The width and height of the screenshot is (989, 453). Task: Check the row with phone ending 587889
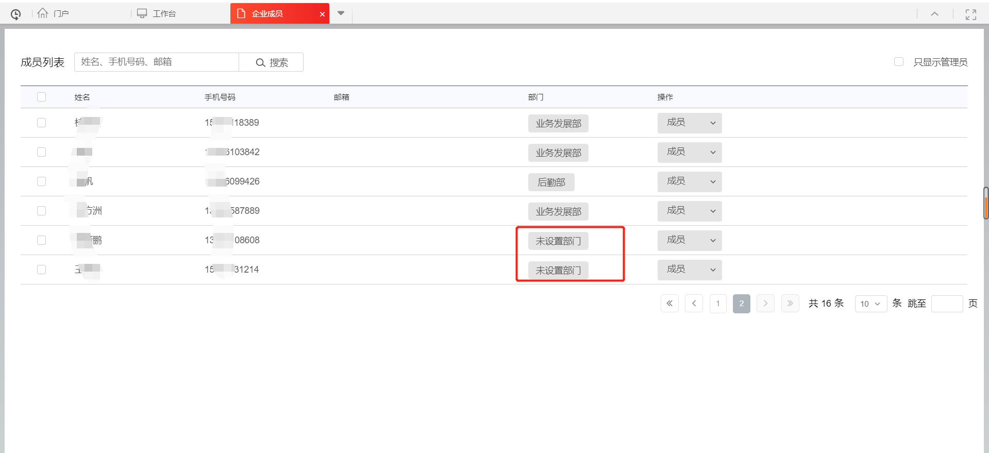[42, 211]
